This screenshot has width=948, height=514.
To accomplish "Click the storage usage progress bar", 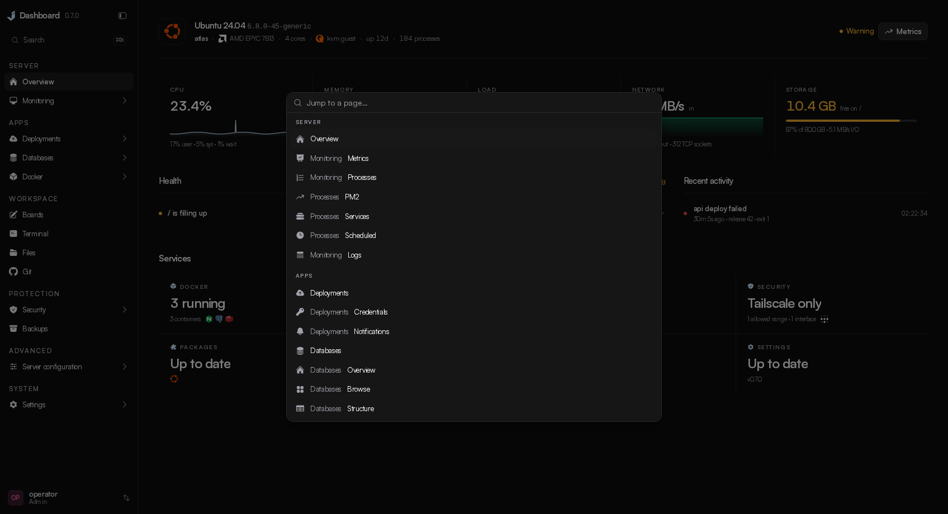I will 851,121.
